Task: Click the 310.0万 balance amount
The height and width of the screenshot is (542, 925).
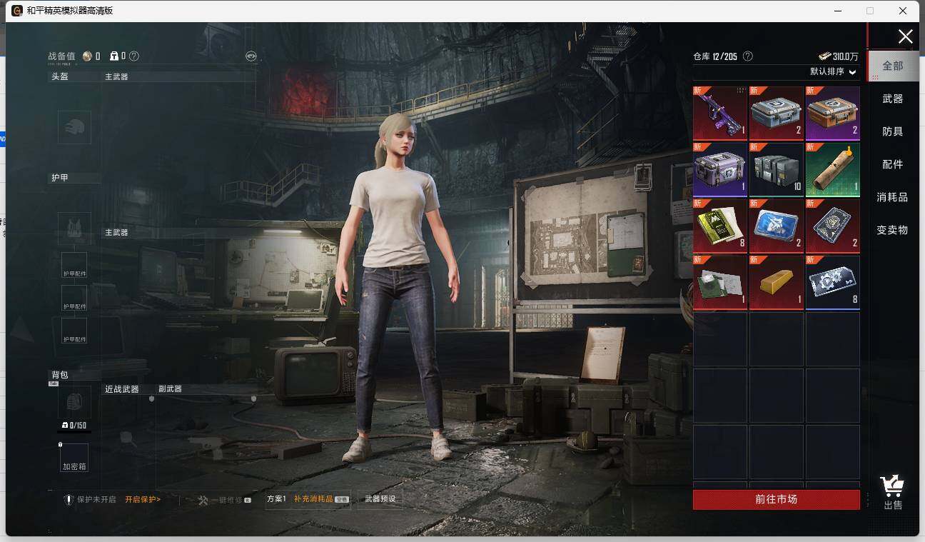Action: (846, 56)
